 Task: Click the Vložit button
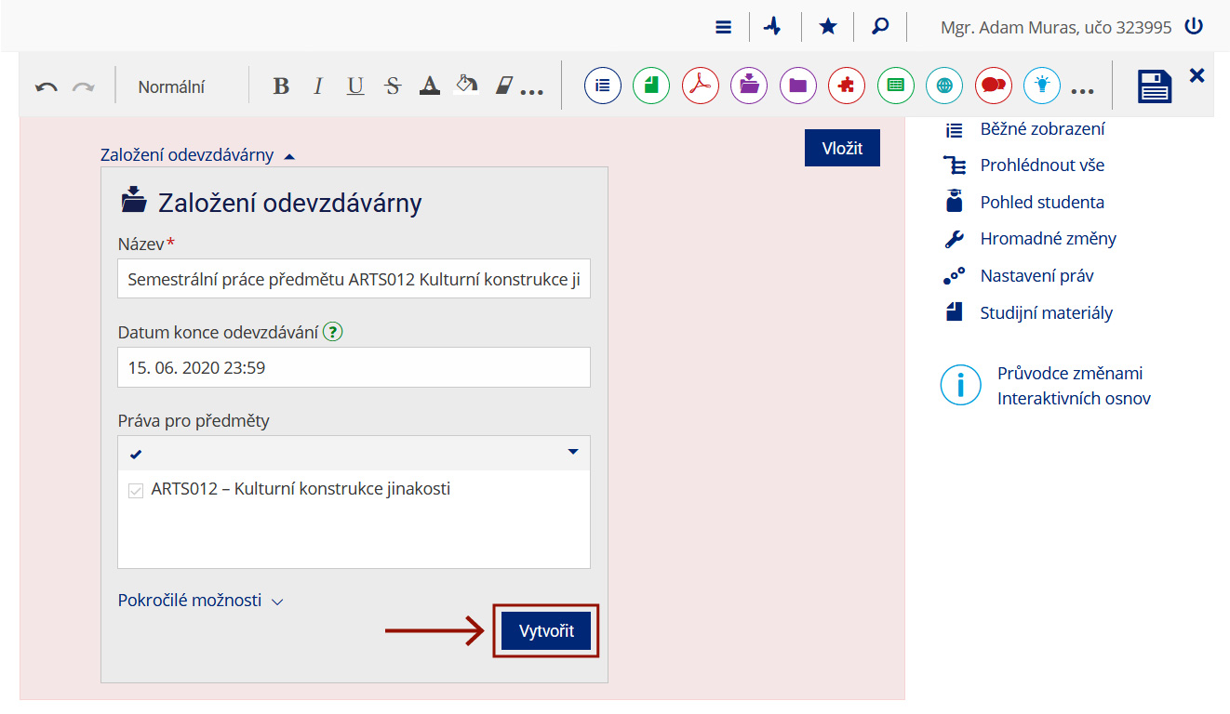842,148
